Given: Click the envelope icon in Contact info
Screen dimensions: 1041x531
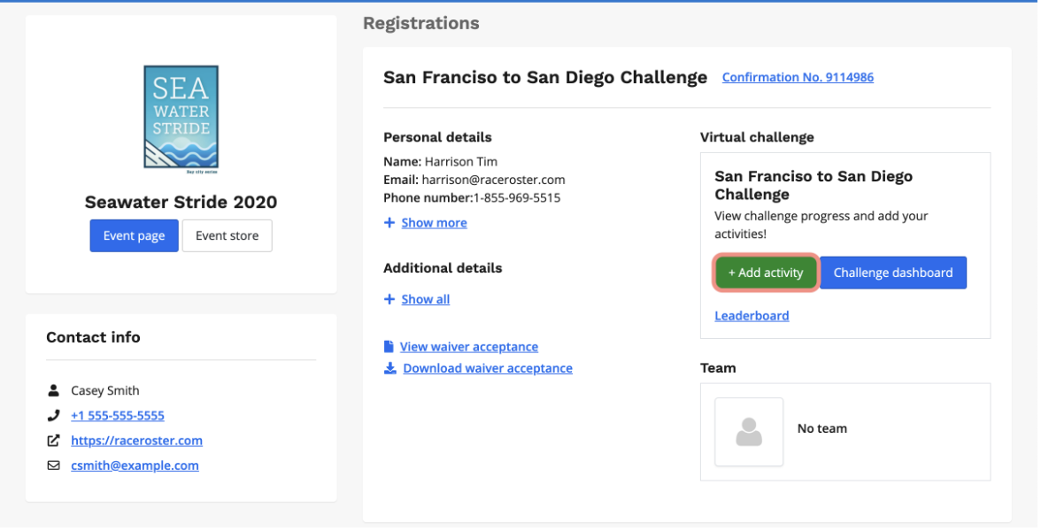Looking at the screenshot, I should point(54,466).
